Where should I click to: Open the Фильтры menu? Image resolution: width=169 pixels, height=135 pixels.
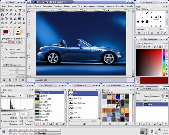point(110,6)
